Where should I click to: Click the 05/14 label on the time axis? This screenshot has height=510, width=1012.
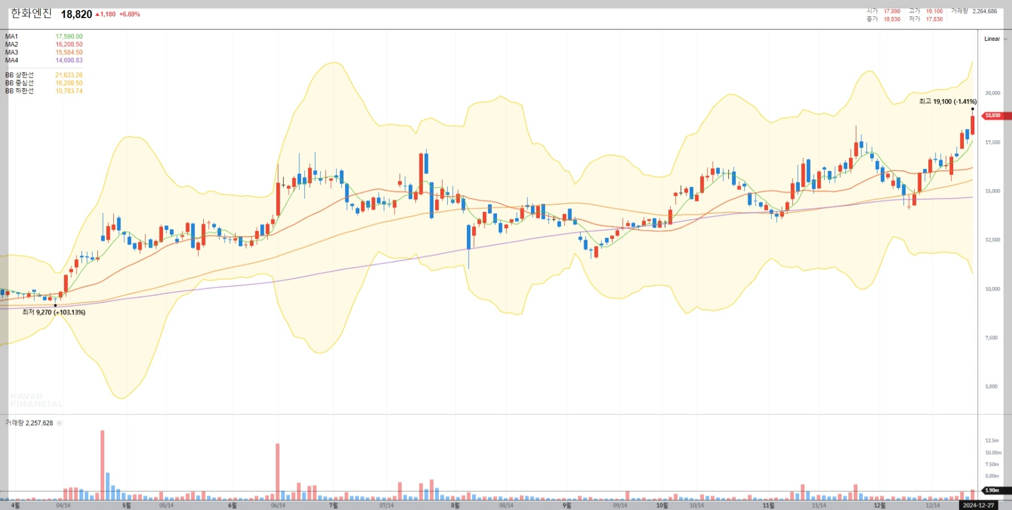click(x=166, y=505)
